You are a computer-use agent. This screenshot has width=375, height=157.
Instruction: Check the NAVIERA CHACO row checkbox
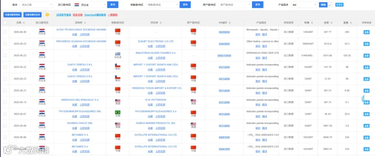[5, 126]
